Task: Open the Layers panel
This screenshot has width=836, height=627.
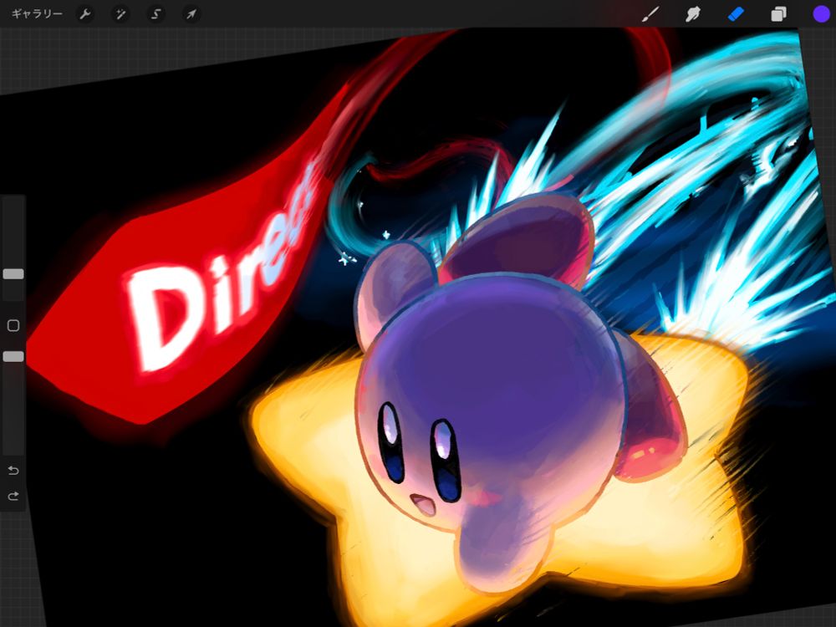Action: [x=778, y=14]
